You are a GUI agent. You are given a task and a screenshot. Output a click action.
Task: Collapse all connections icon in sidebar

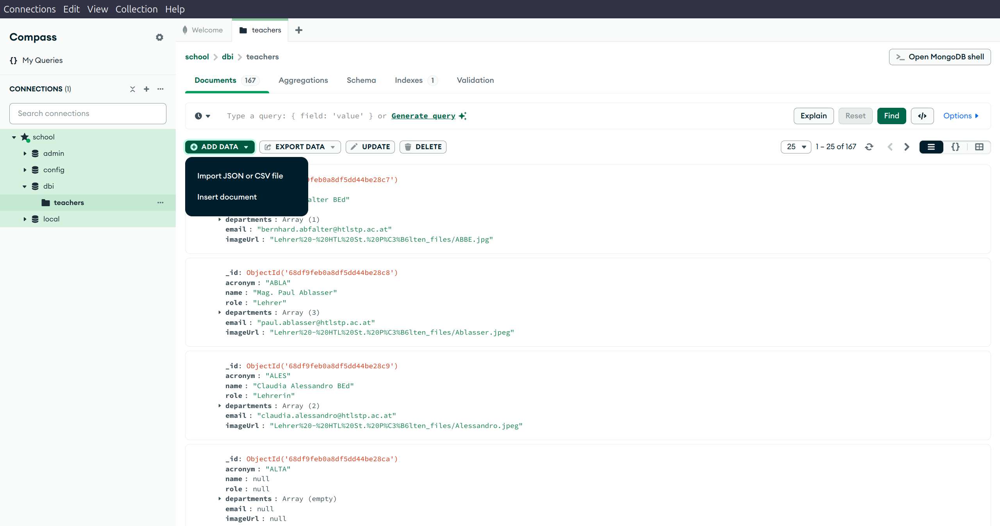(x=132, y=89)
